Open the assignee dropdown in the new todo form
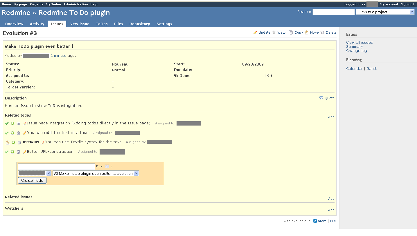 tap(35, 173)
